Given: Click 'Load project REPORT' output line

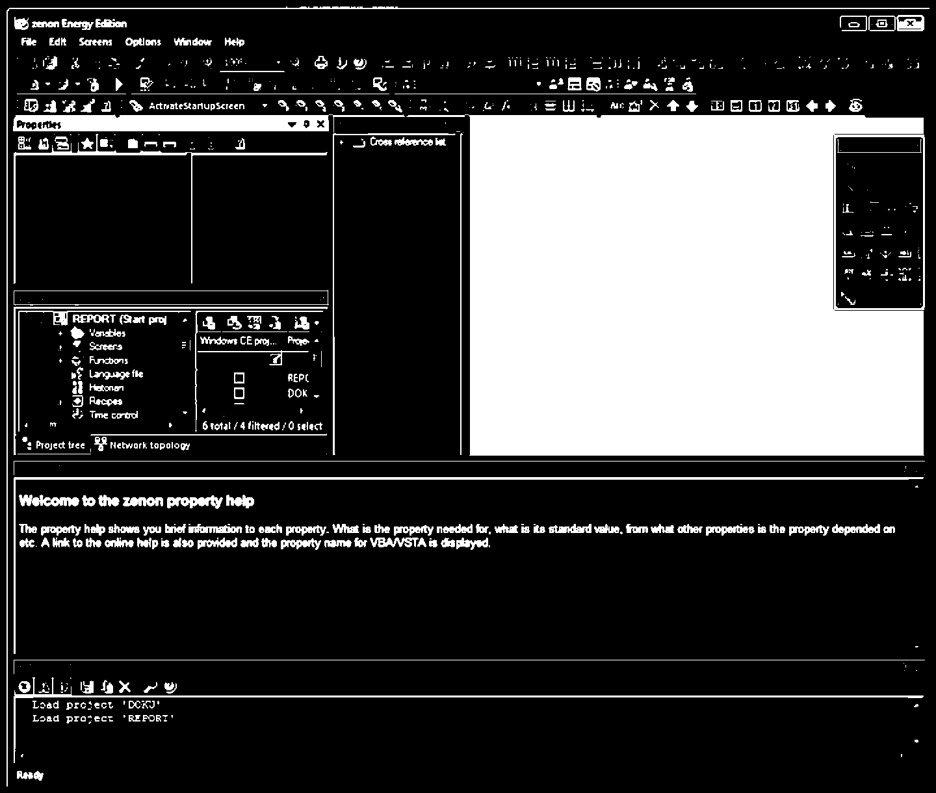Looking at the screenshot, I should 103,718.
